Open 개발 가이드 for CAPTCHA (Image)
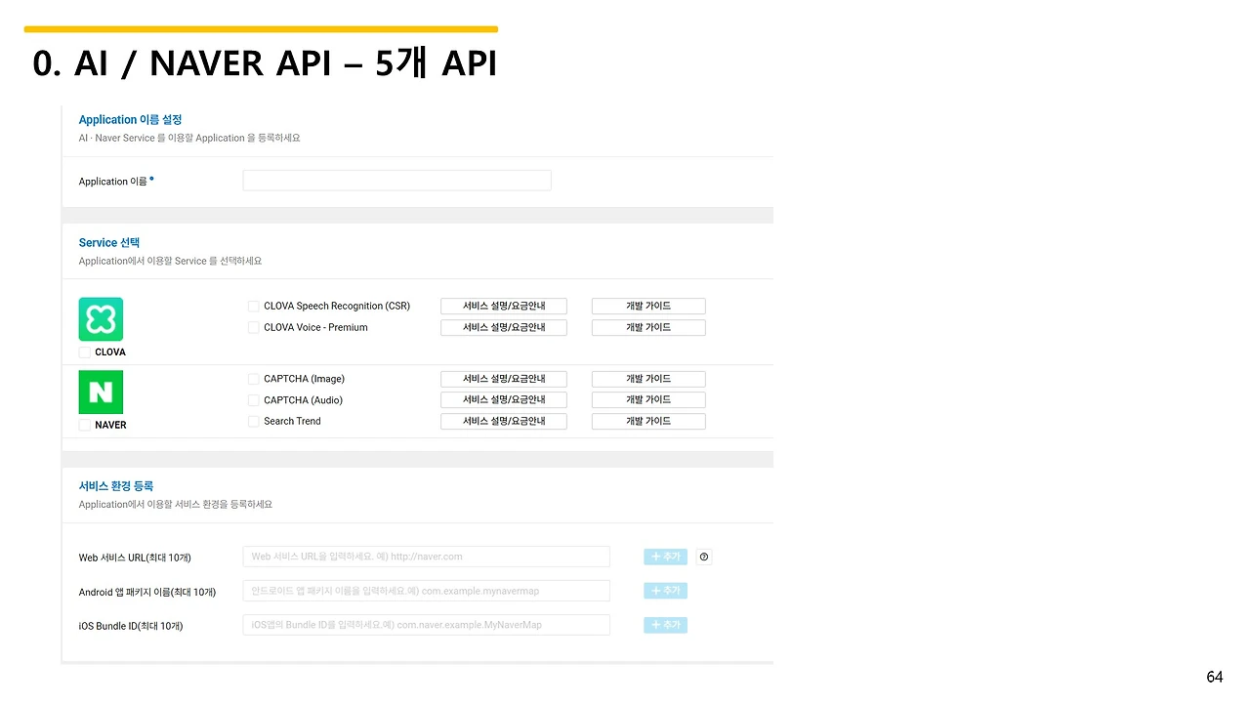 [x=648, y=379]
